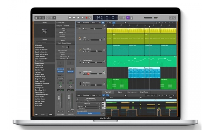Expand the Quick Help disclosure triangle

coord(57,23)
